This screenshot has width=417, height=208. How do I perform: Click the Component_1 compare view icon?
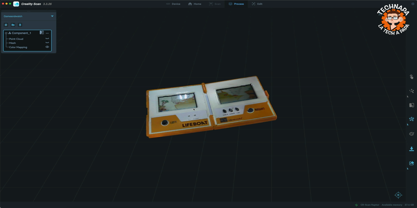click(42, 33)
